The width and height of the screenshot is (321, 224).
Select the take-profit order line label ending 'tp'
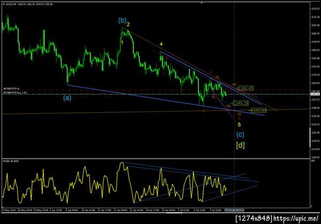[11, 89]
